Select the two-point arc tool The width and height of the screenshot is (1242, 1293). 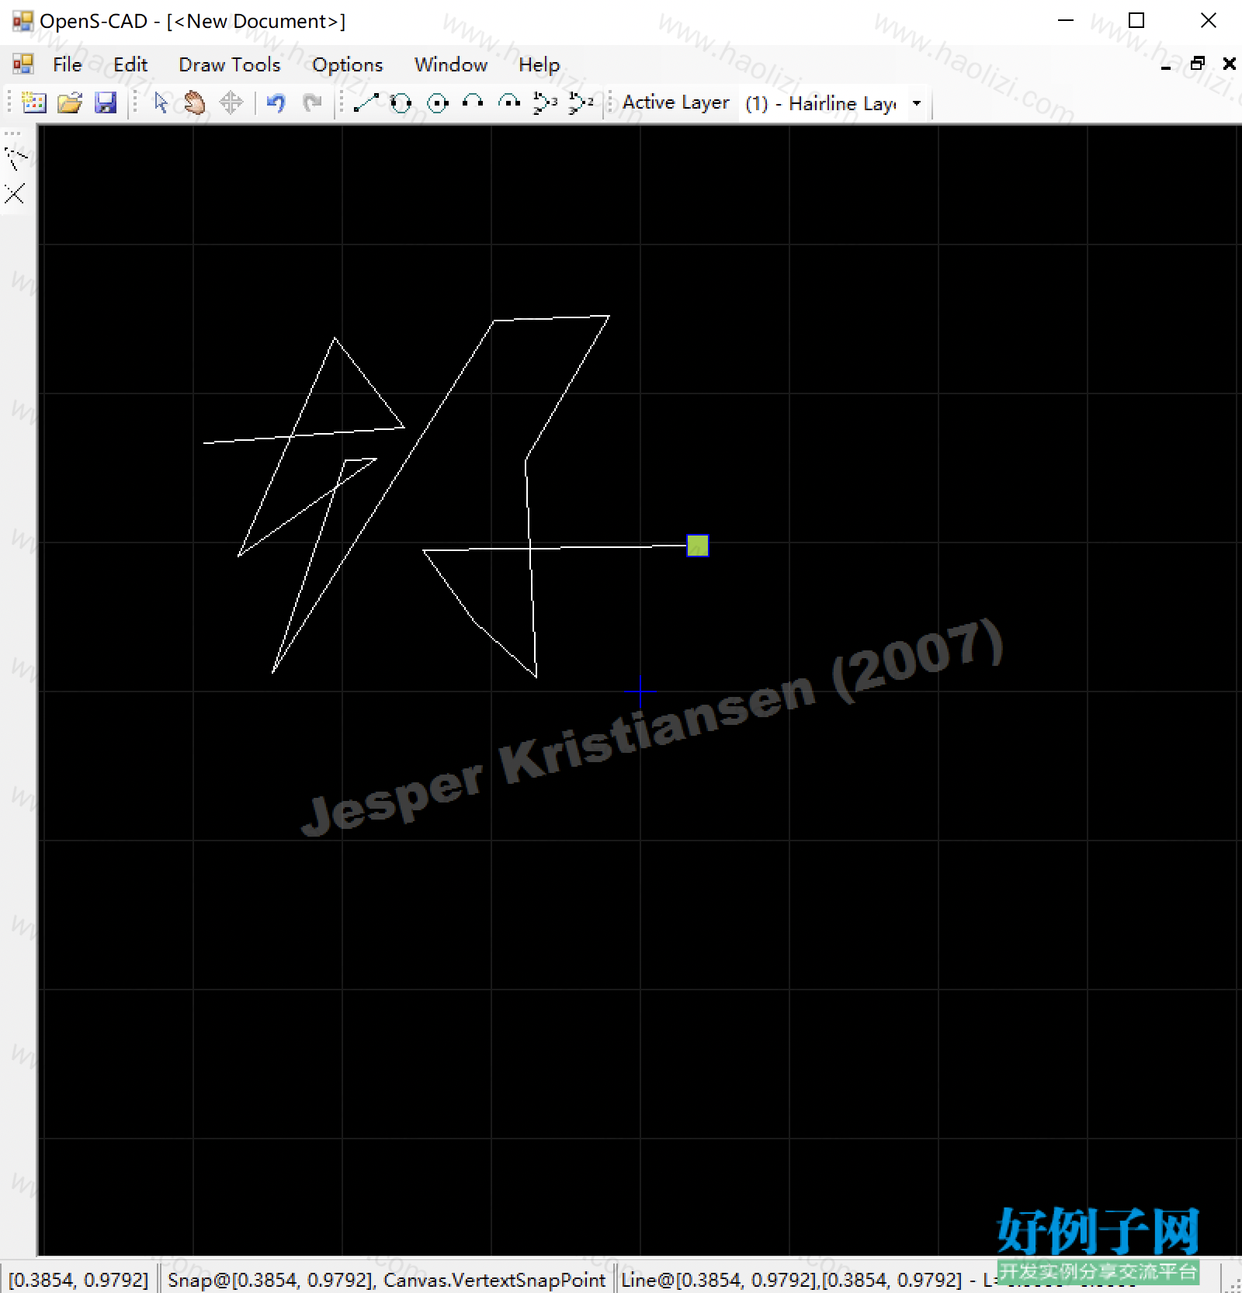pyautogui.click(x=473, y=102)
